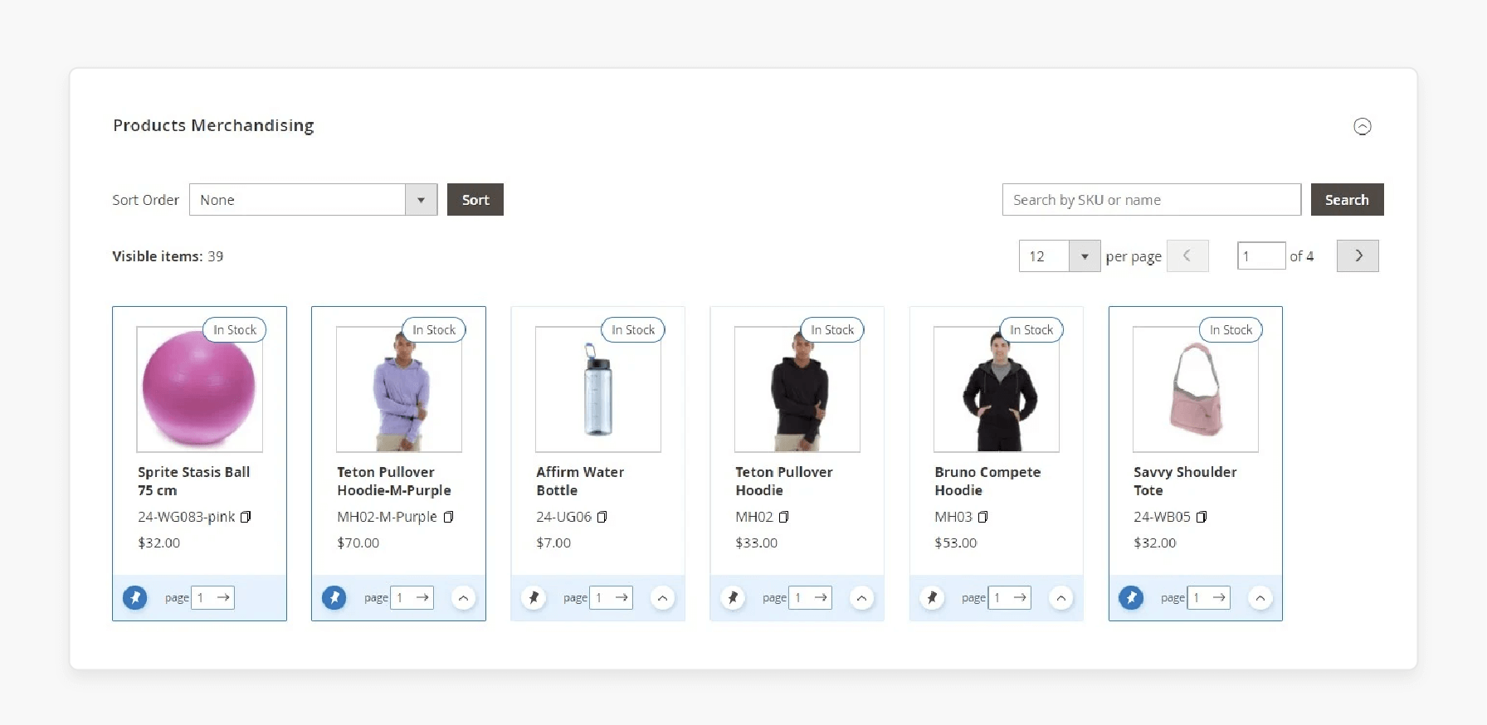The image size is (1487, 725).
Task: Pin the Teton Pullover Hoodie MH02 product
Action: click(733, 597)
